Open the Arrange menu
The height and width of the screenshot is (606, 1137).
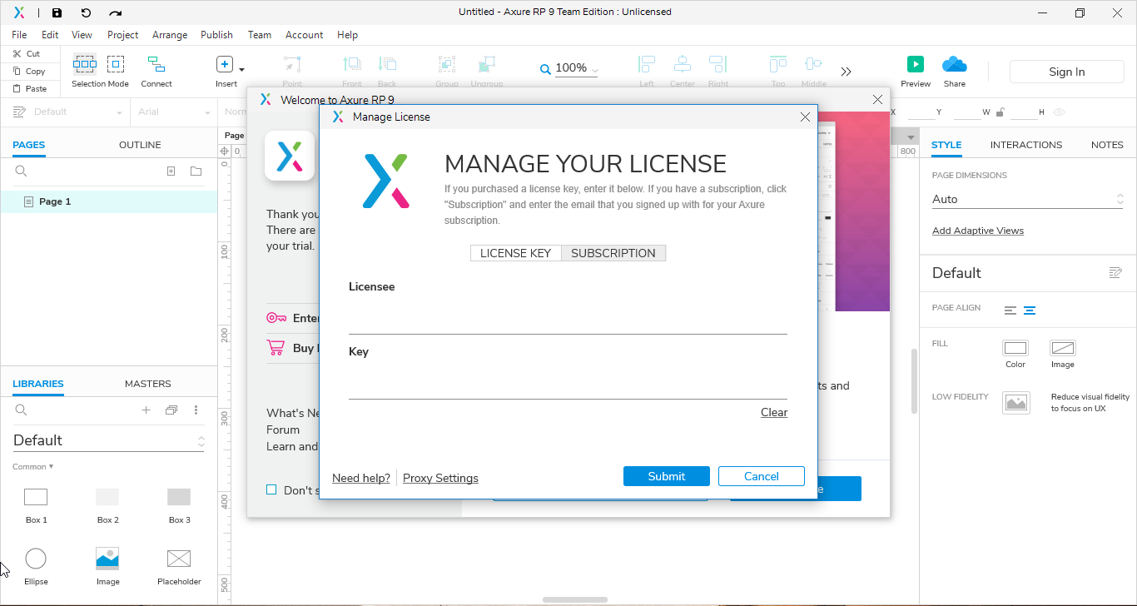click(x=170, y=35)
